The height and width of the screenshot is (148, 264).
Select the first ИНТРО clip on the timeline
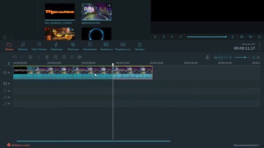[24, 73]
